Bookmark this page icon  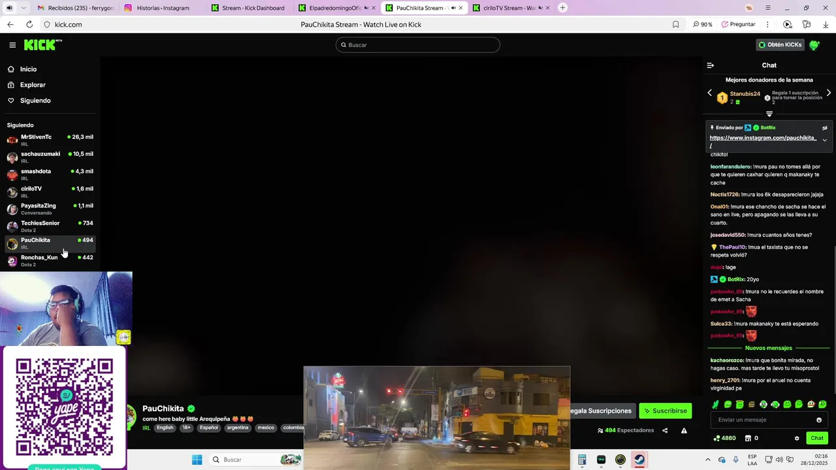(675, 25)
